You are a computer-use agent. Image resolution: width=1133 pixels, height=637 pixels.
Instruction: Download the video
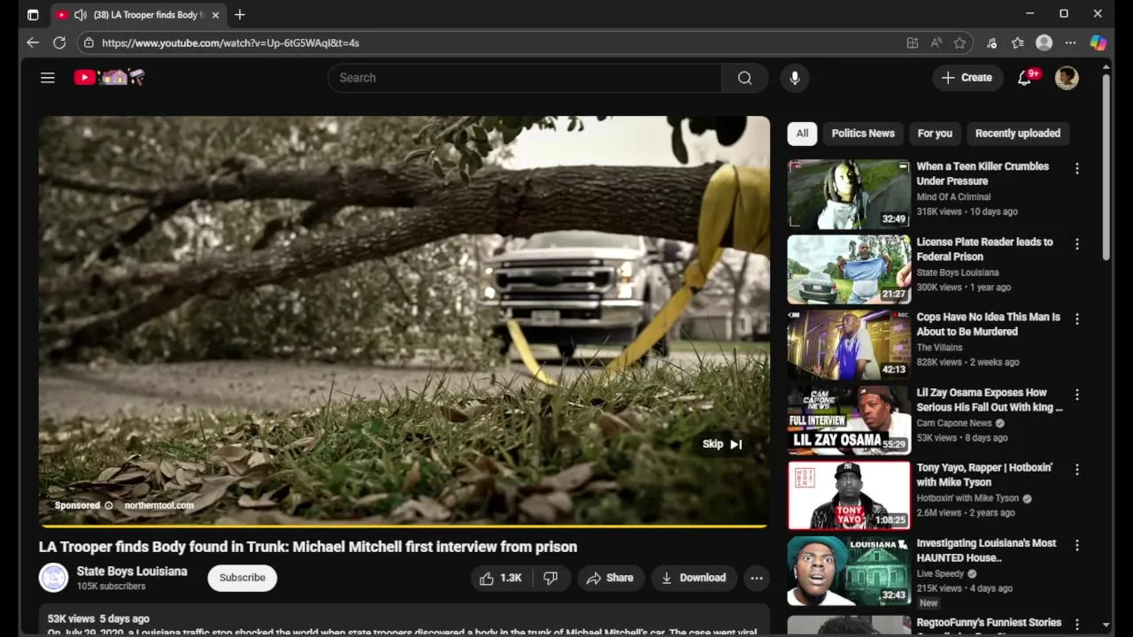pyautogui.click(x=694, y=578)
